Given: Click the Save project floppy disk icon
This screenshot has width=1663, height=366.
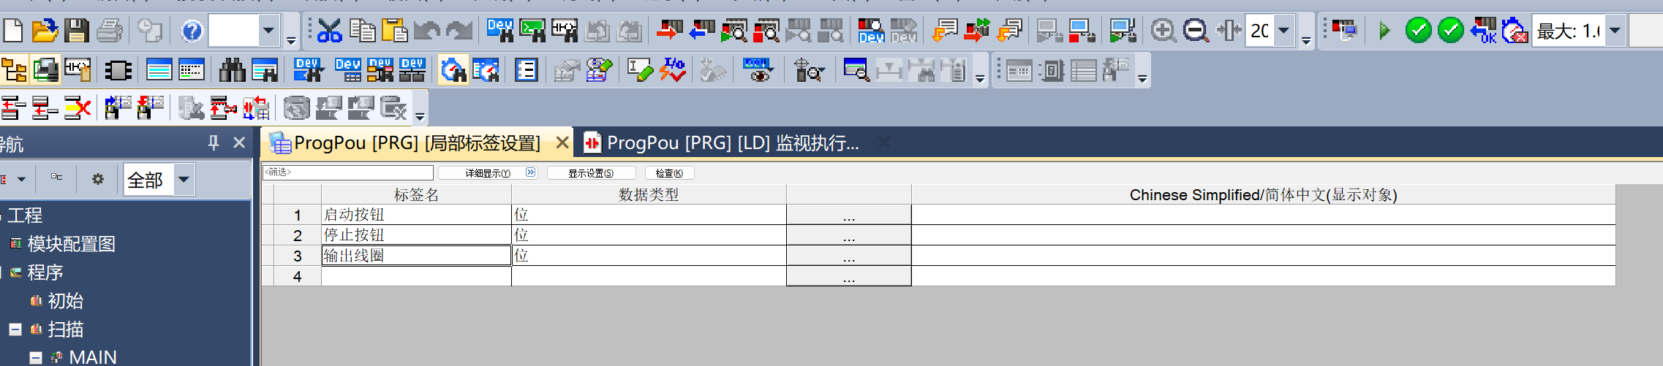Looking at the screenshot, I should pos(76,31).
